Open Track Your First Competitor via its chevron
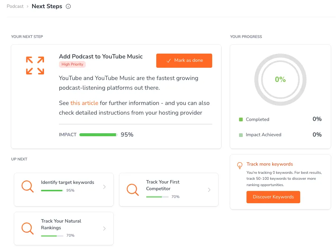The width and height of the screenshot is (336, 249). click(x=209, y=189)
